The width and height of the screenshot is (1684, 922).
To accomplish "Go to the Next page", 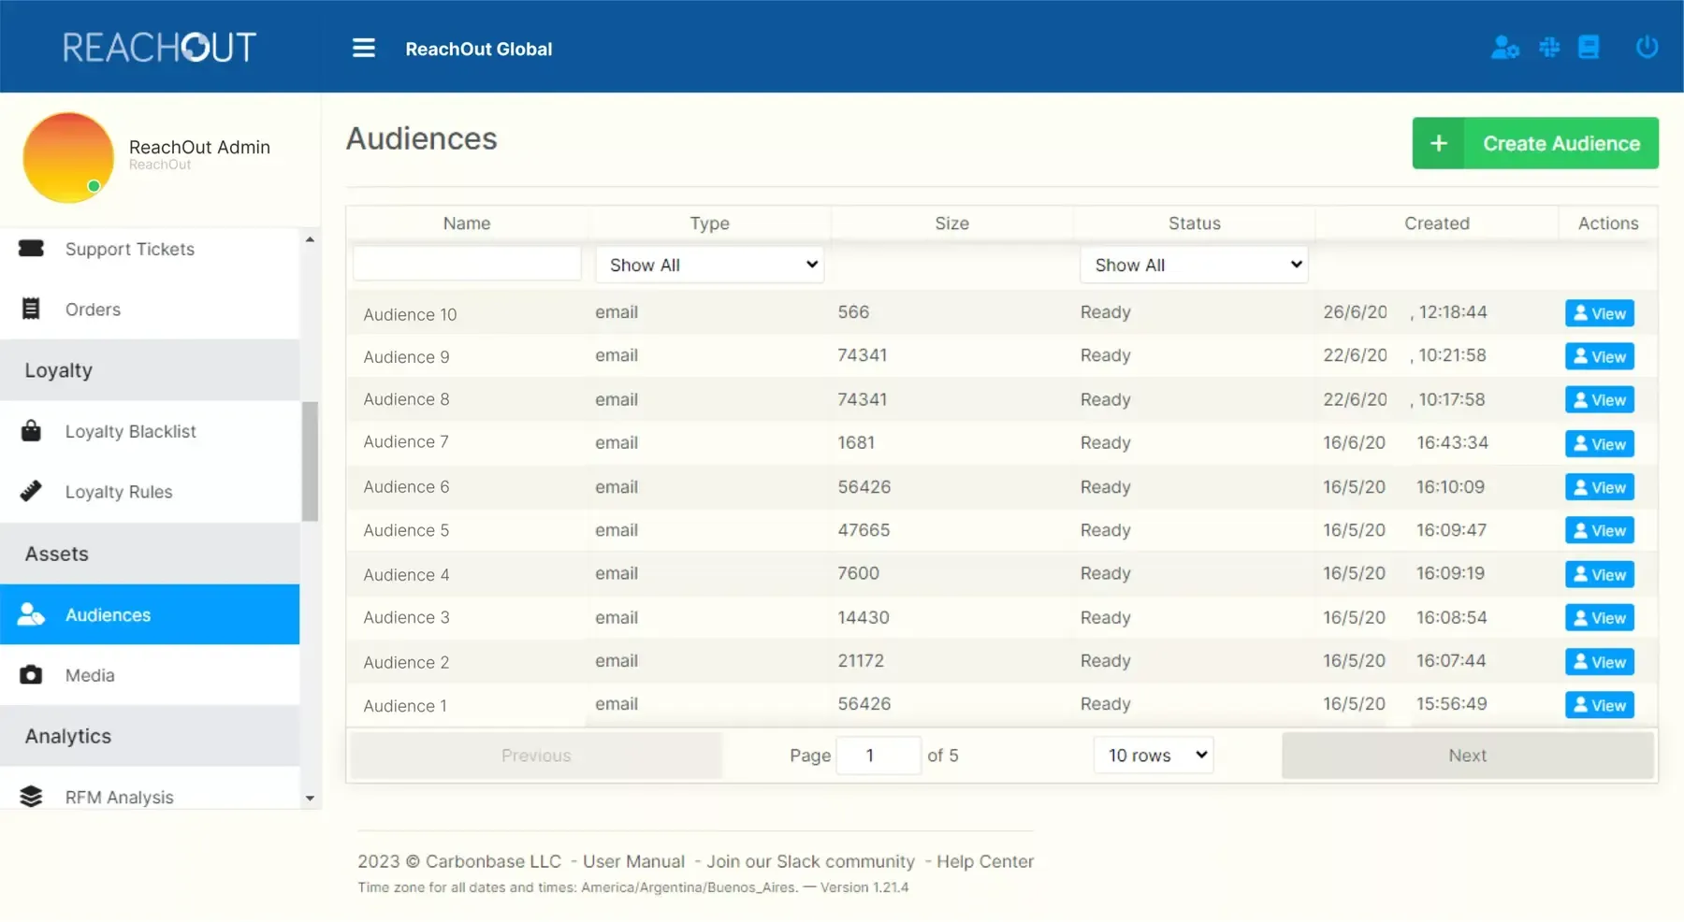I will click(x=1467, y=755).
